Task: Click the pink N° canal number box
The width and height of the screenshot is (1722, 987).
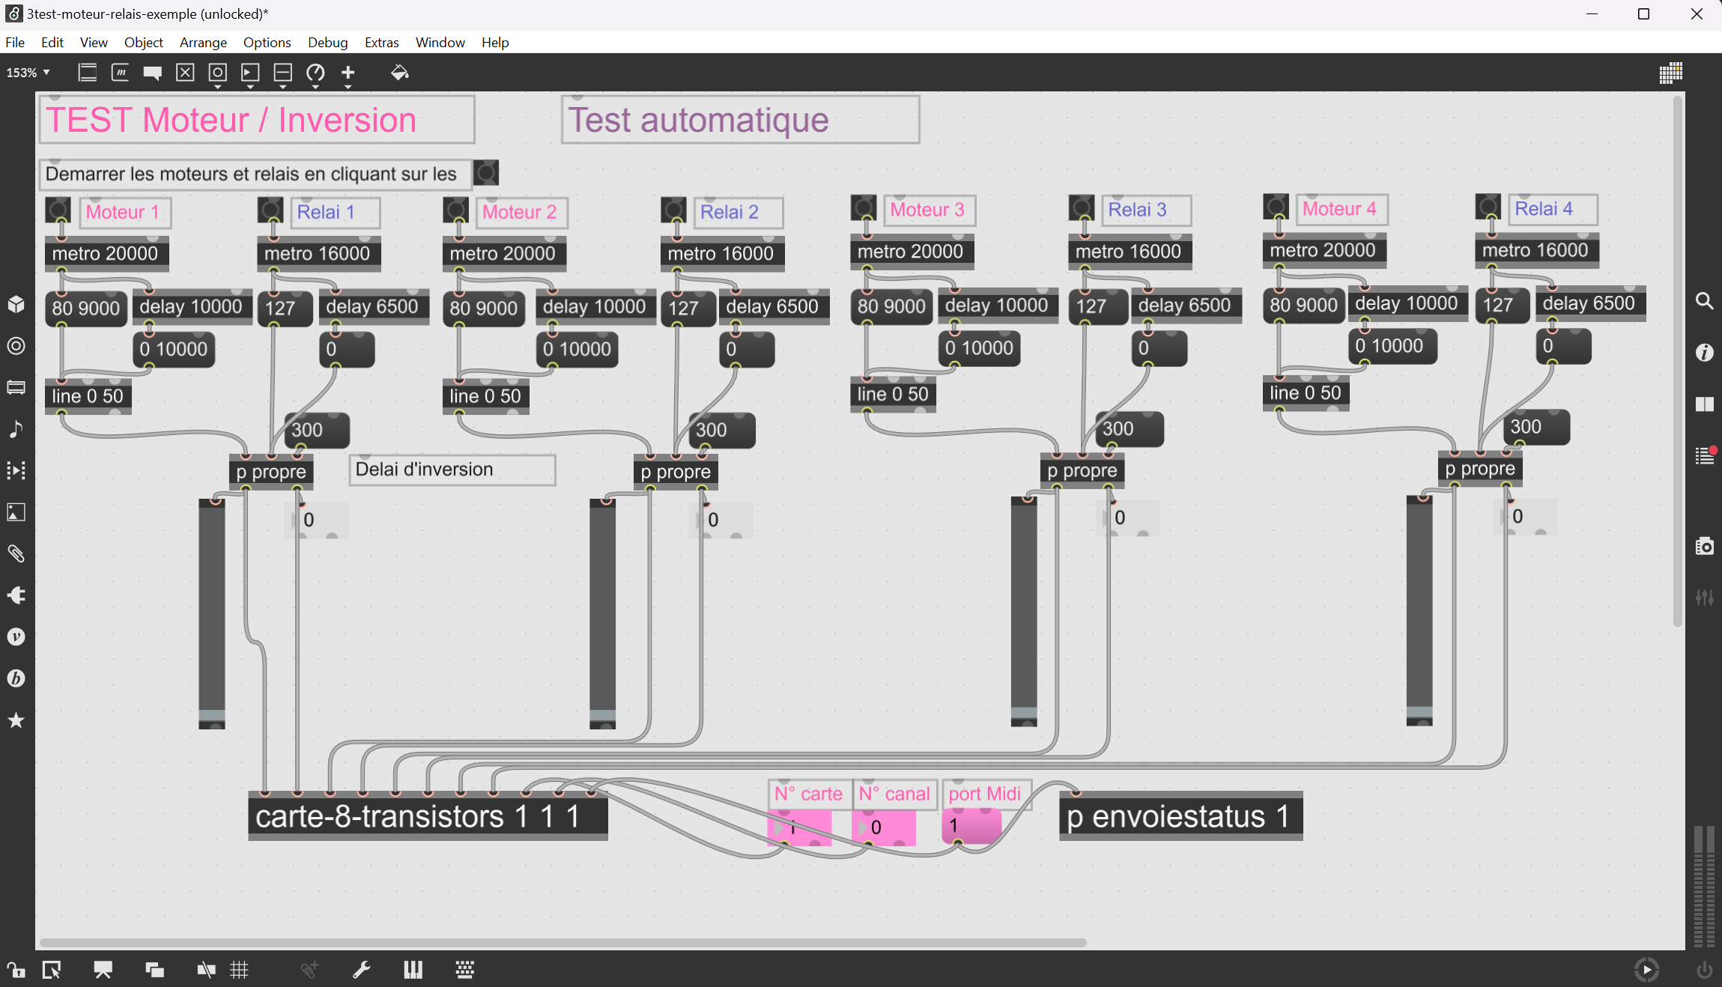Action: [x=884, y=827]
